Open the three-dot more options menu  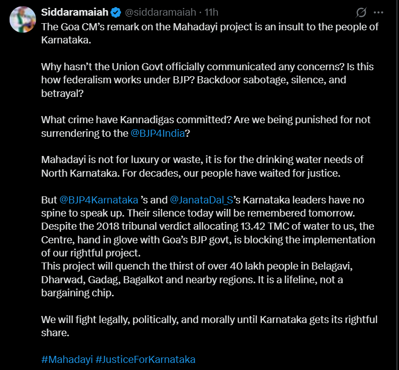[378, 12]
